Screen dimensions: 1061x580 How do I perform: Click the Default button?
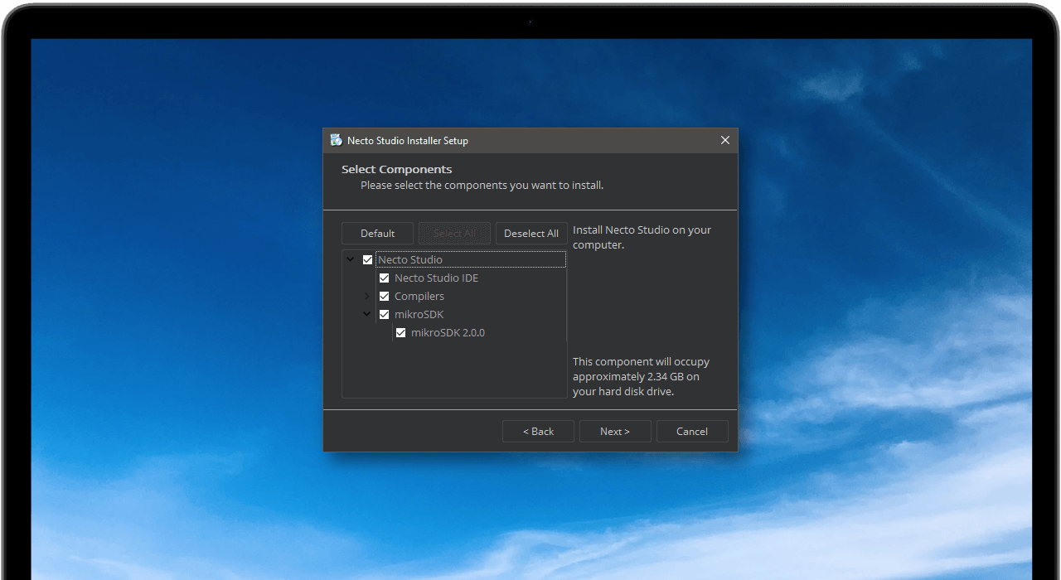tap(377, 234)
